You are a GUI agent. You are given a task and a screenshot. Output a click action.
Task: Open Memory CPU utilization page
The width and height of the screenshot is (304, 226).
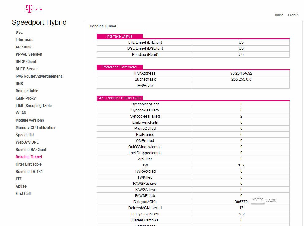pos(35,128)
